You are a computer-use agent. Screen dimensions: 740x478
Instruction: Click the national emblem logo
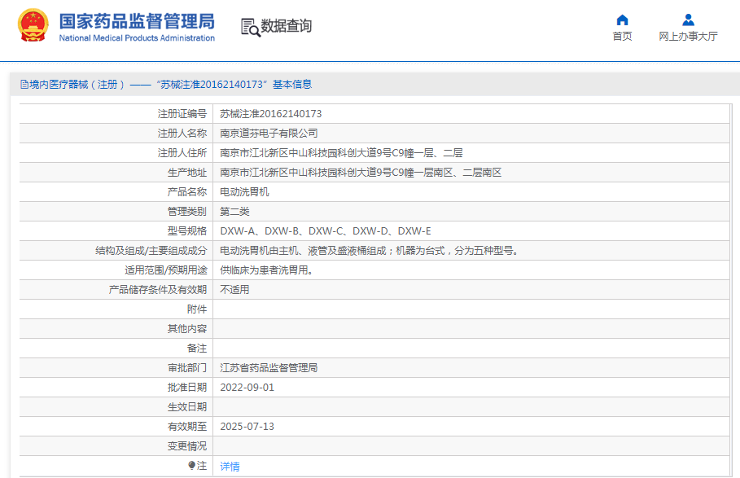click(x=33, y=26)
